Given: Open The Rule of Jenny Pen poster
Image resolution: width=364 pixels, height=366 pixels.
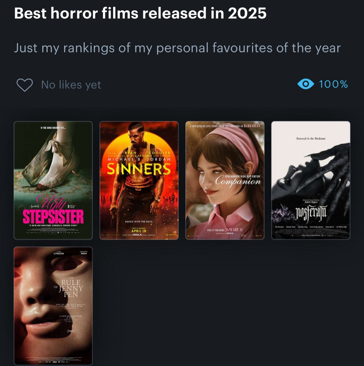Looking at the screenshot, I should pyautogui.click(x=53, y=306).
